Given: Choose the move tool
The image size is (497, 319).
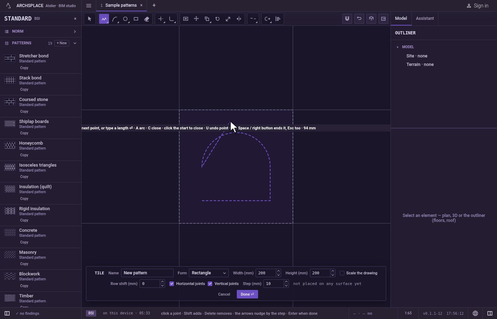Looking at the screenshot, I should click(x=196, y=19).
